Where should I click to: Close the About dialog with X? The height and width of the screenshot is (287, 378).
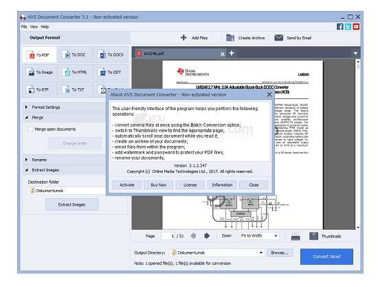(269, 94)
